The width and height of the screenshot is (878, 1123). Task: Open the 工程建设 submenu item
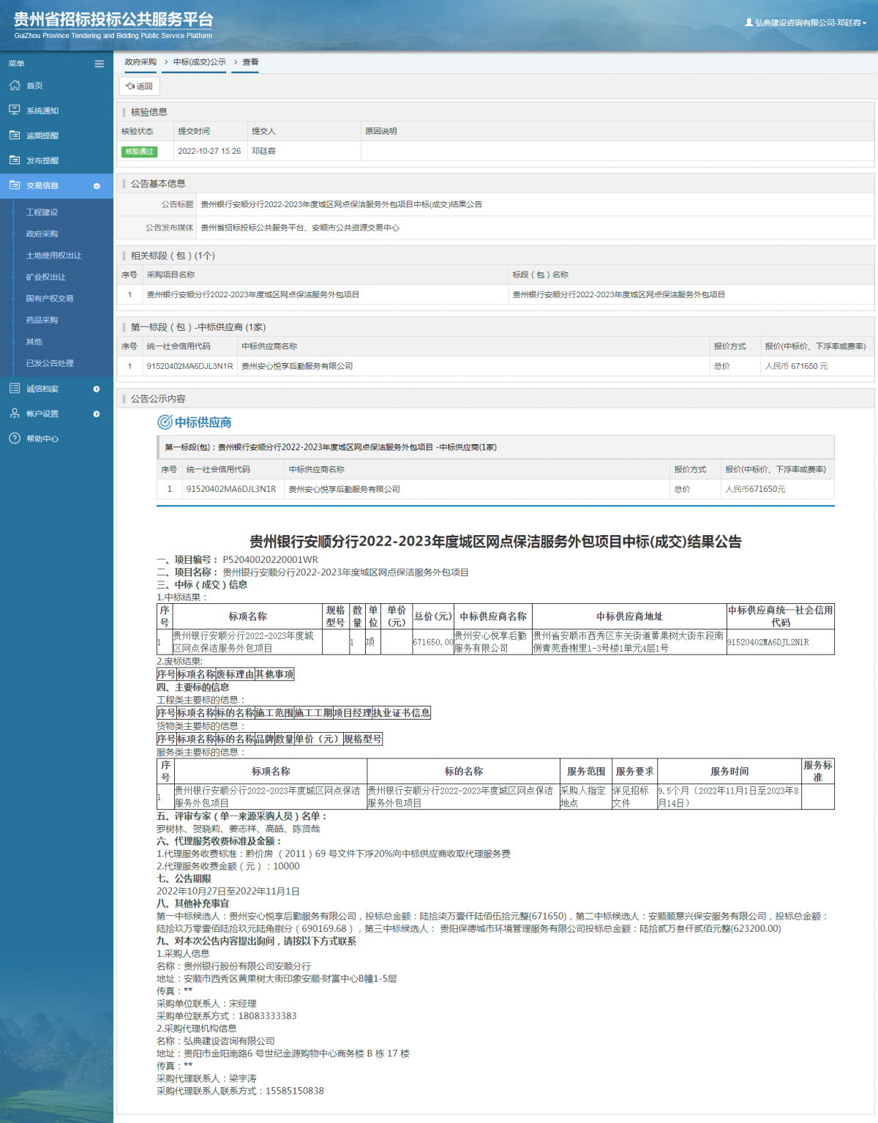coord(42,212)
